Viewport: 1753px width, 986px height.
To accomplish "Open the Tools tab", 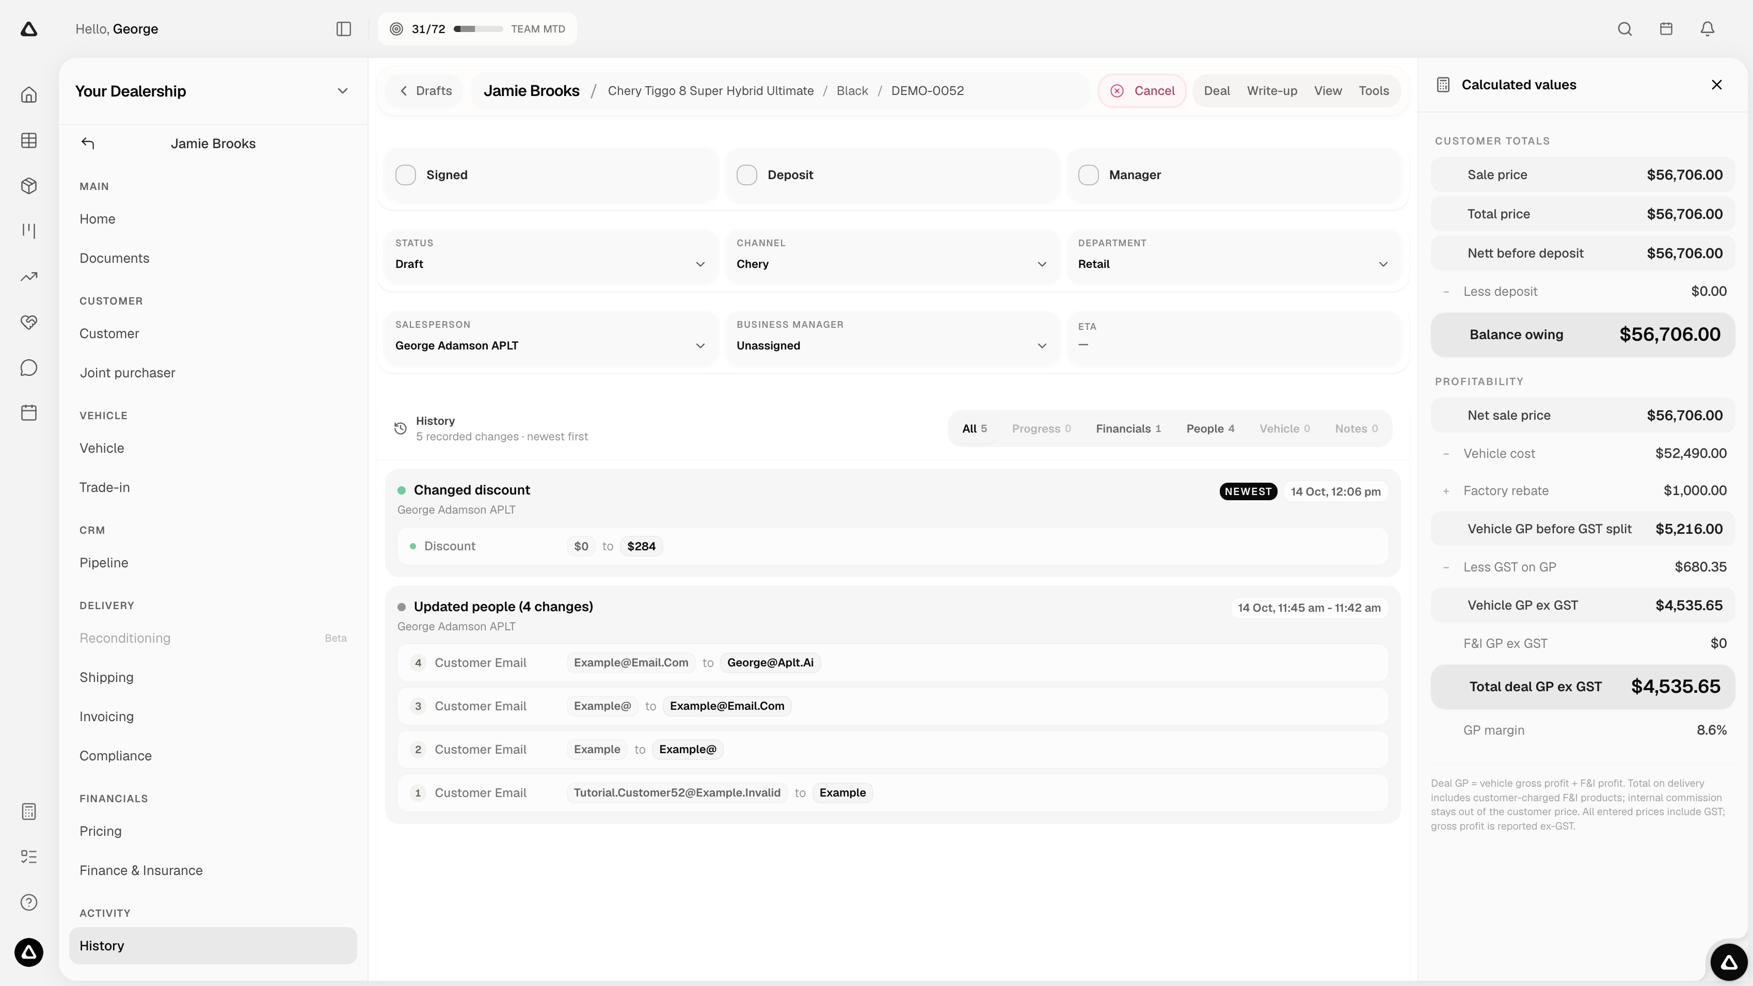I will click(1373, 91).
